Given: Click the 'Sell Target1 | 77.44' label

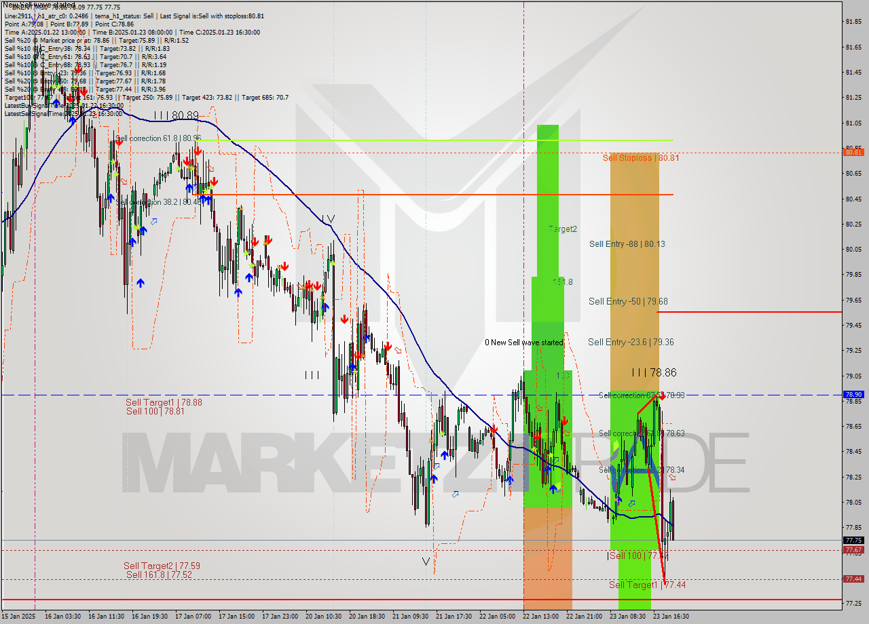Looking at the screenshot, I should pos(647,585).
